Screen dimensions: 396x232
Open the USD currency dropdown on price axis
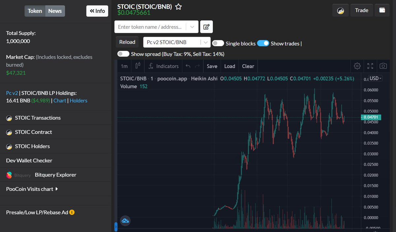[376, 78]
